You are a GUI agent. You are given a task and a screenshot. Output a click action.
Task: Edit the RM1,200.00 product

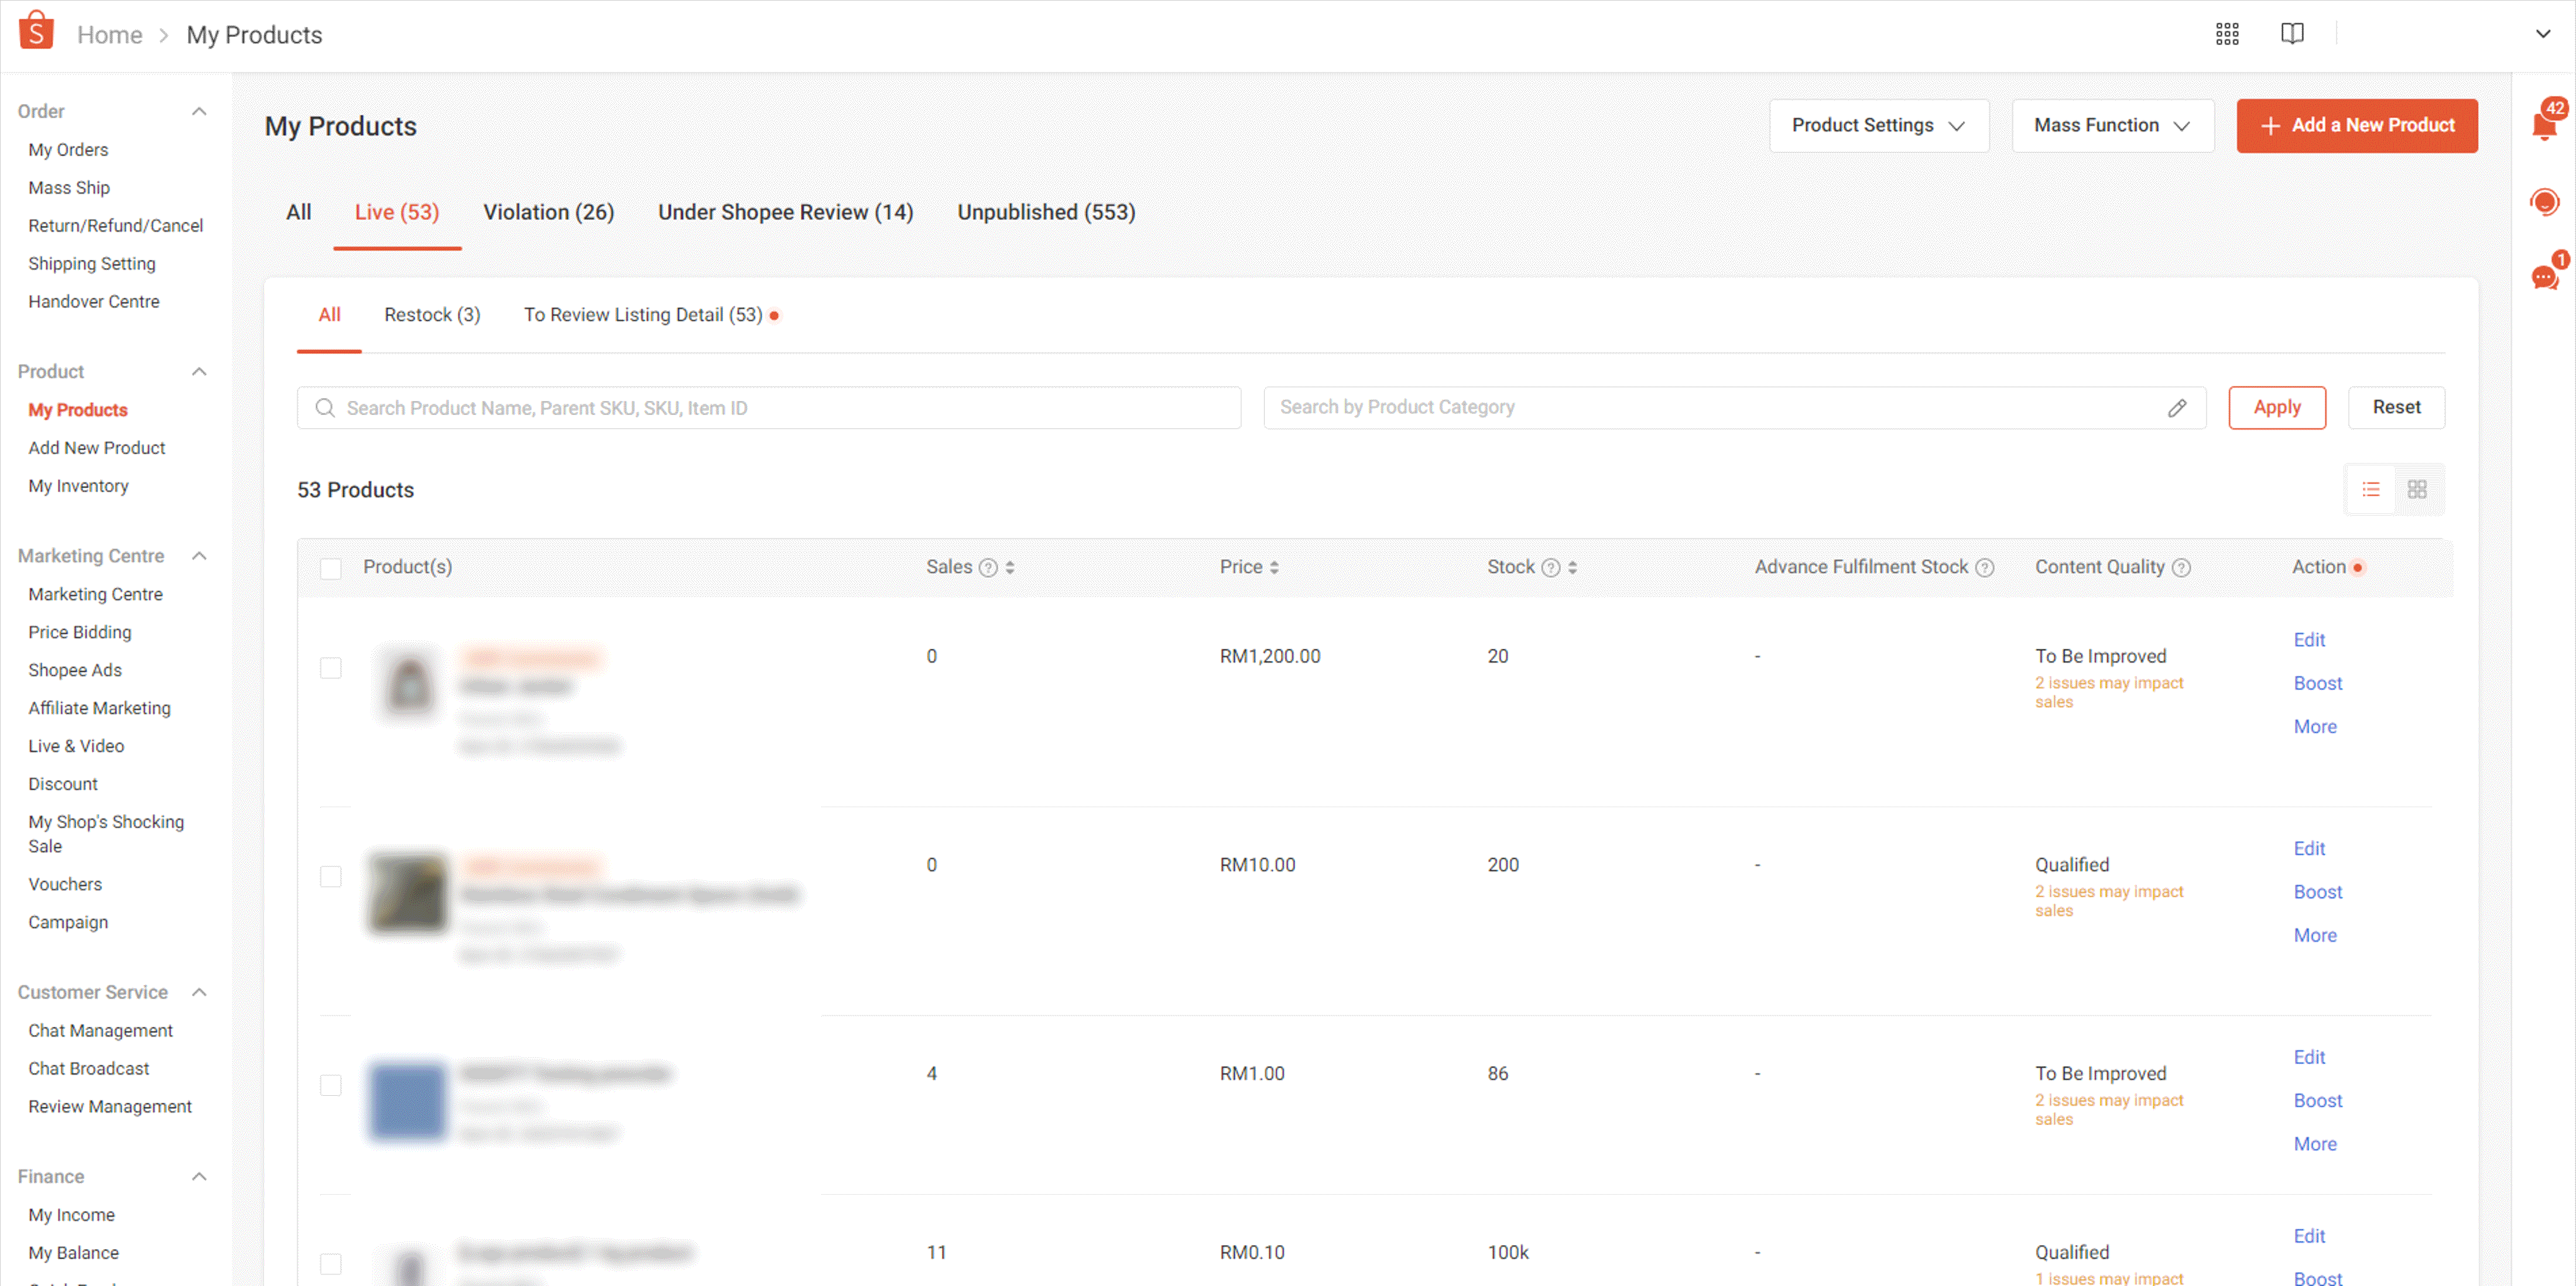[2309, 640]
